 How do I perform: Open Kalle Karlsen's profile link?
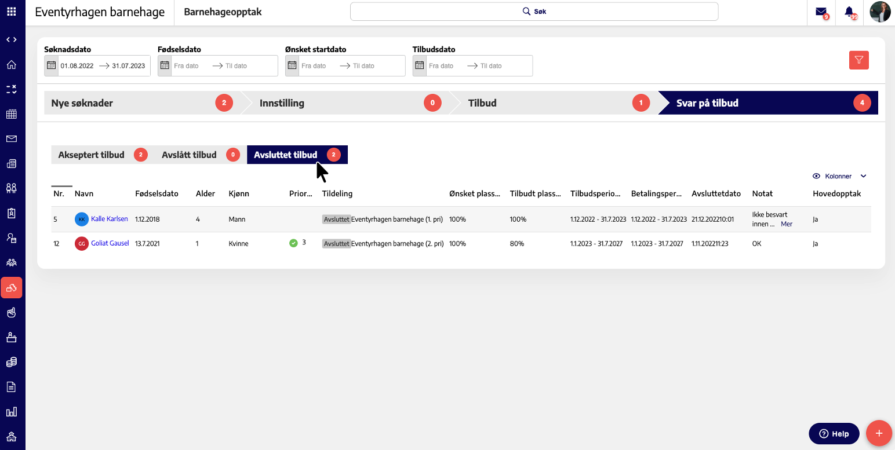point(109,219)
